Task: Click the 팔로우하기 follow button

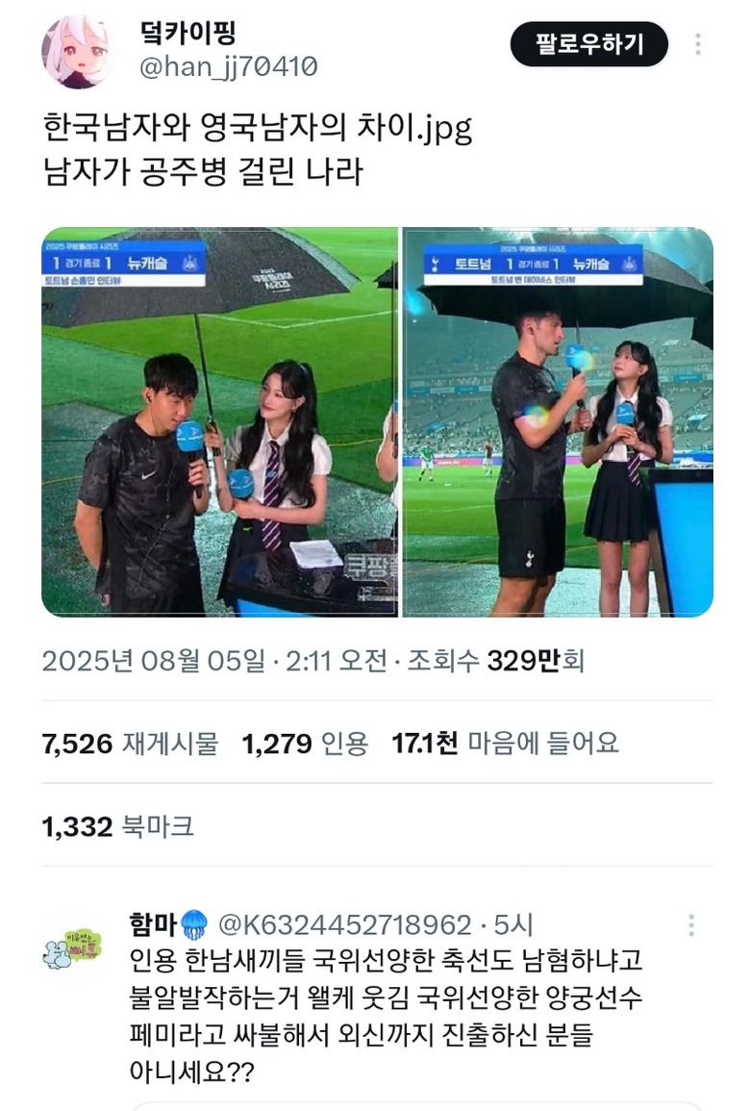Action: 589,44
